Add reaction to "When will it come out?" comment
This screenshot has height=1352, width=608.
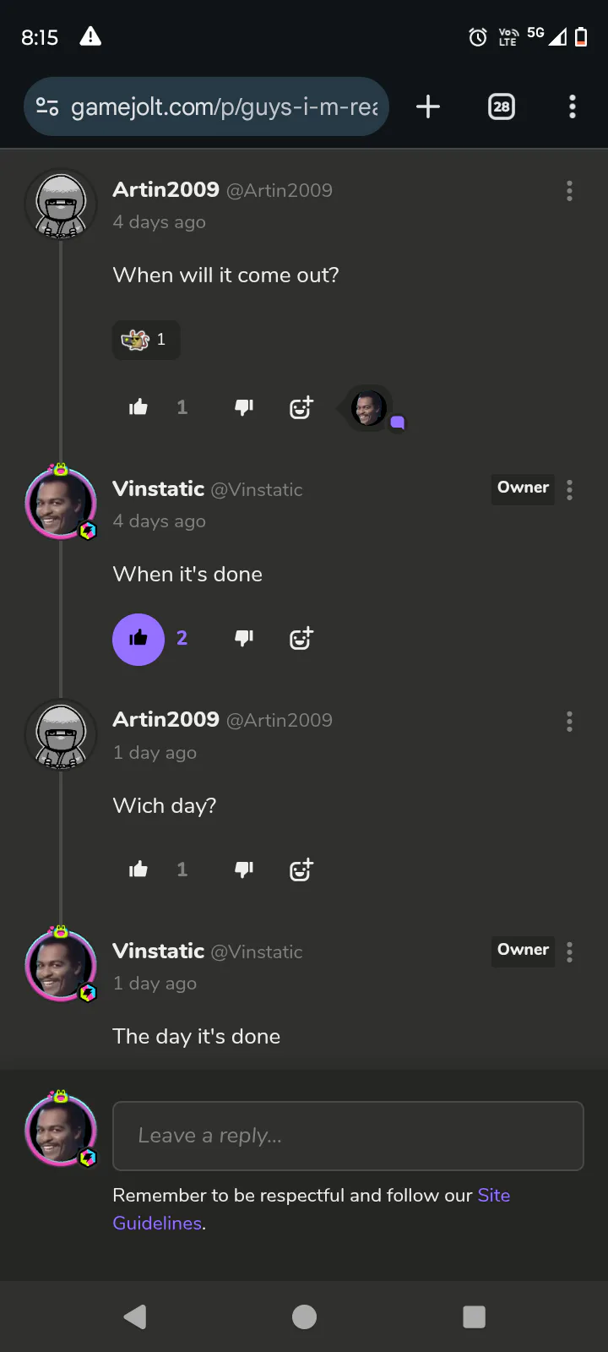301,407
